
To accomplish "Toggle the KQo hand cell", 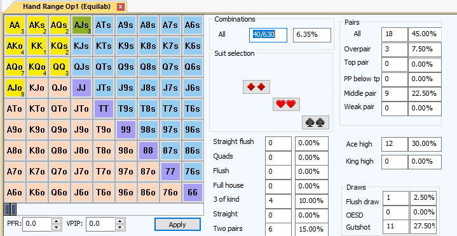I will coord(37,67).
